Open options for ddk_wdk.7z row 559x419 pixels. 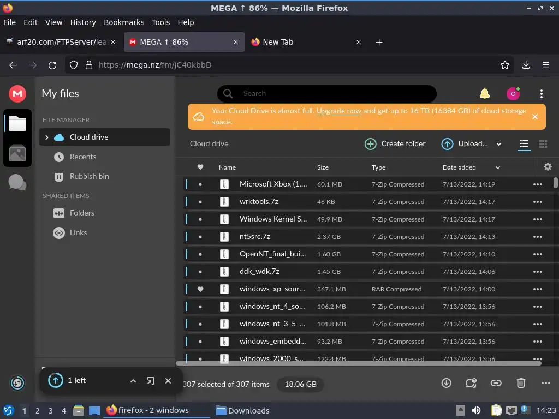[538, 272]
